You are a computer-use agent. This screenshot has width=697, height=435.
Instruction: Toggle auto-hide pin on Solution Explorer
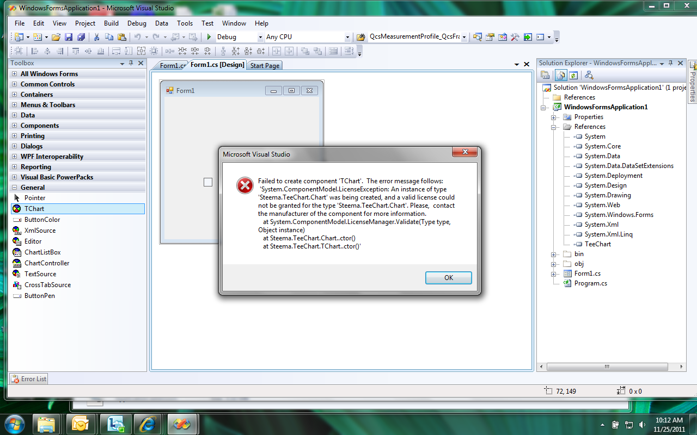click(x=671, y=63)
